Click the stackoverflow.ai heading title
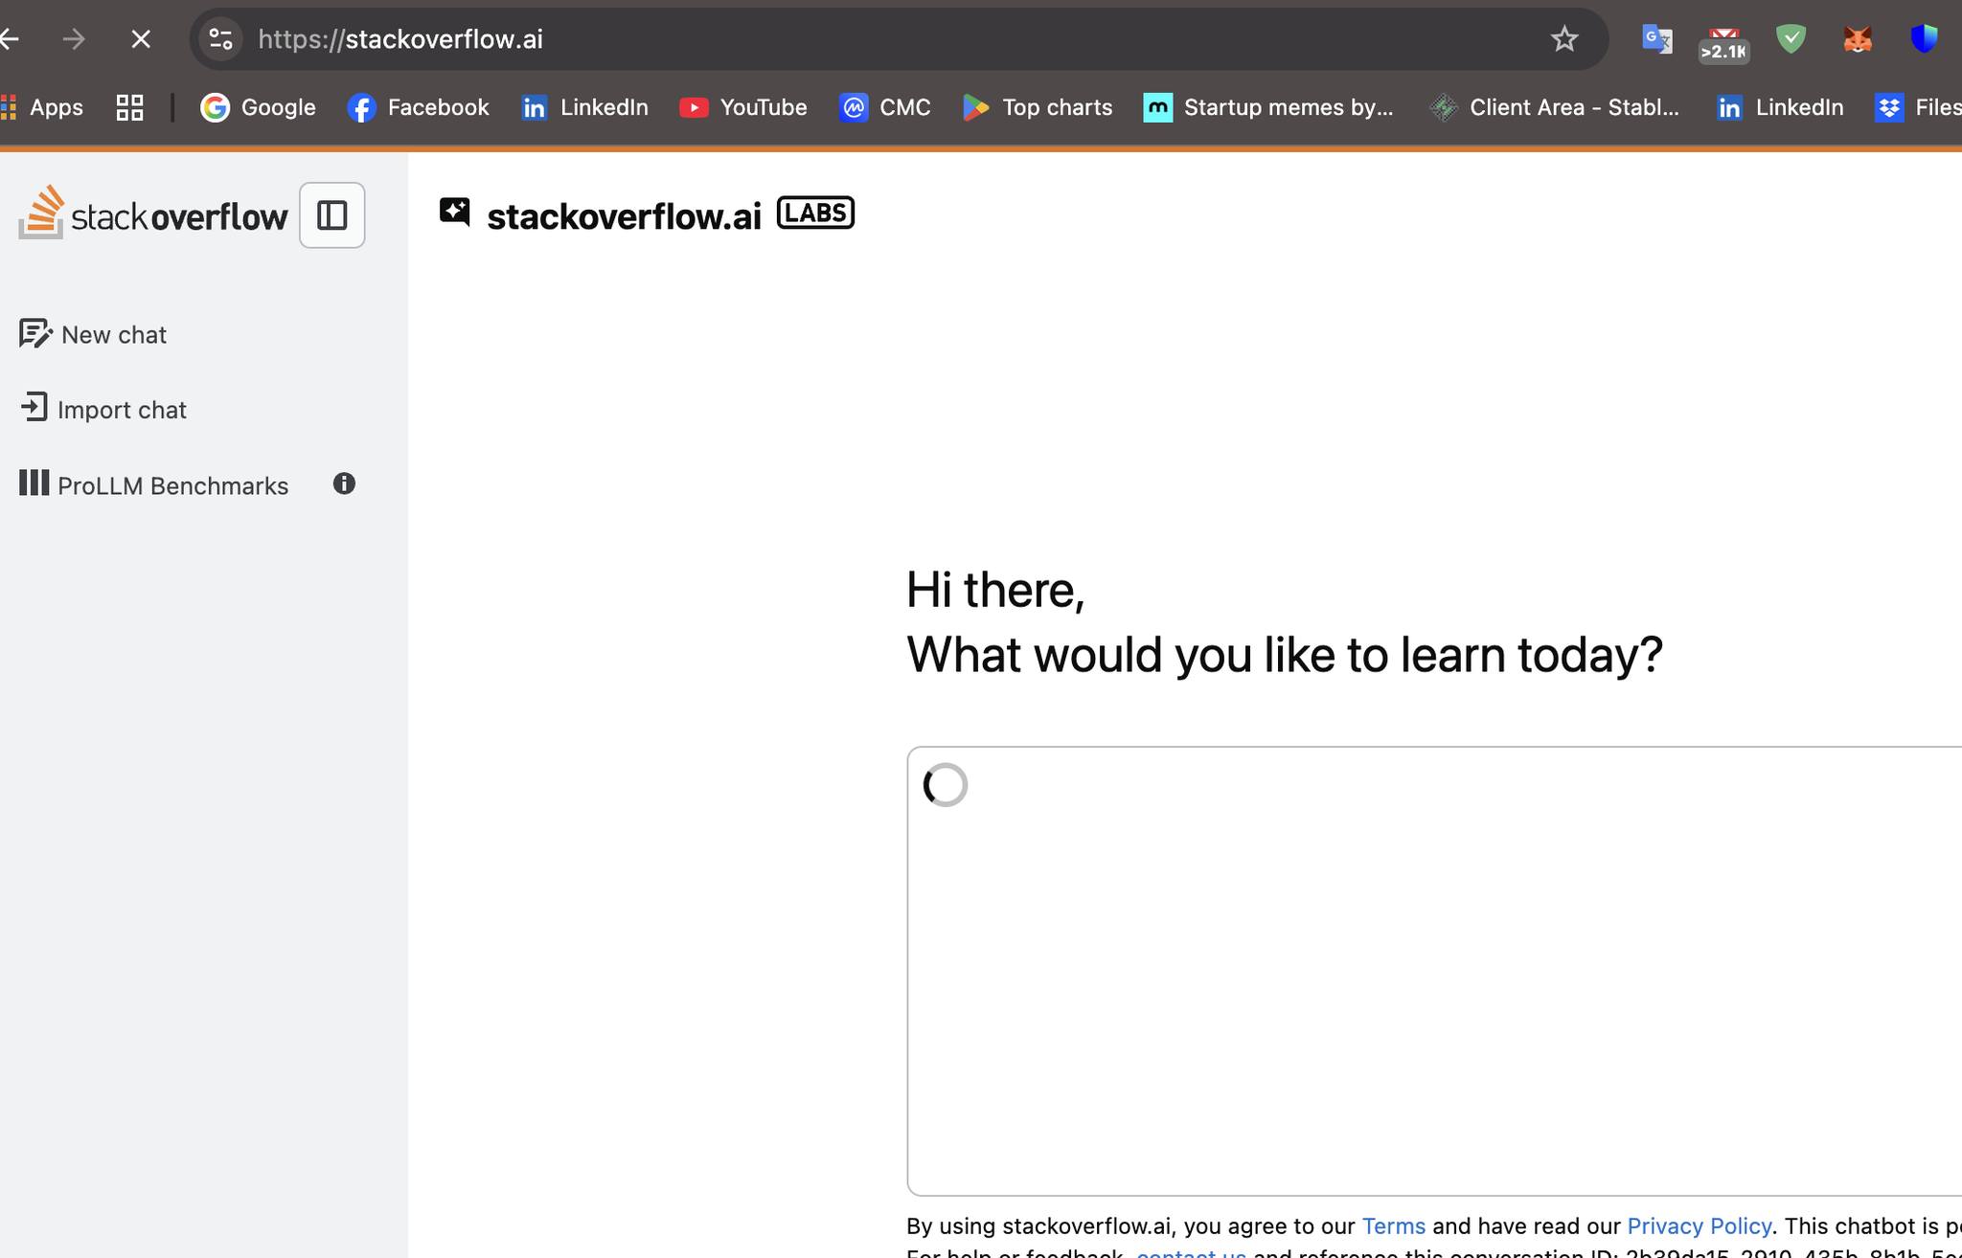Image resolution: width=1962 pixels, height=1258 pixels. point(624,215)
